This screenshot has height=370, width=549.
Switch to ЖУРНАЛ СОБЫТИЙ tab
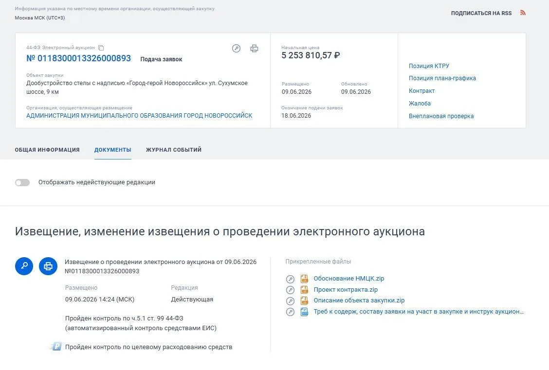(x=174, y=150)
